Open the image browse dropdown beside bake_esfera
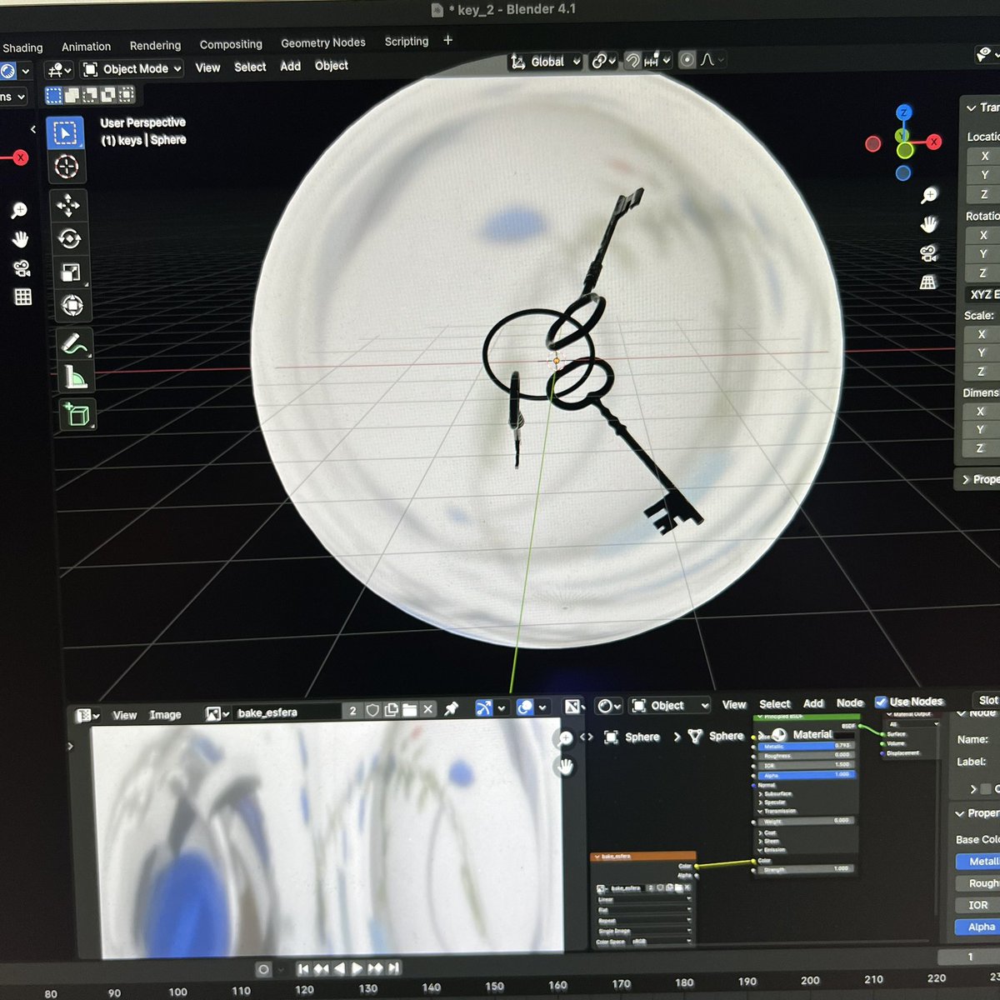 click(217, 713)
